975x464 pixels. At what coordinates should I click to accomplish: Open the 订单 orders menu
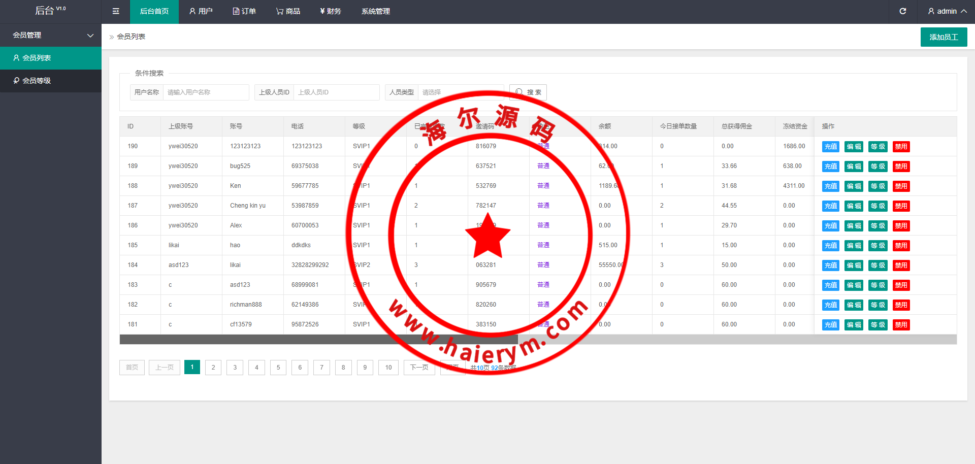244,11
